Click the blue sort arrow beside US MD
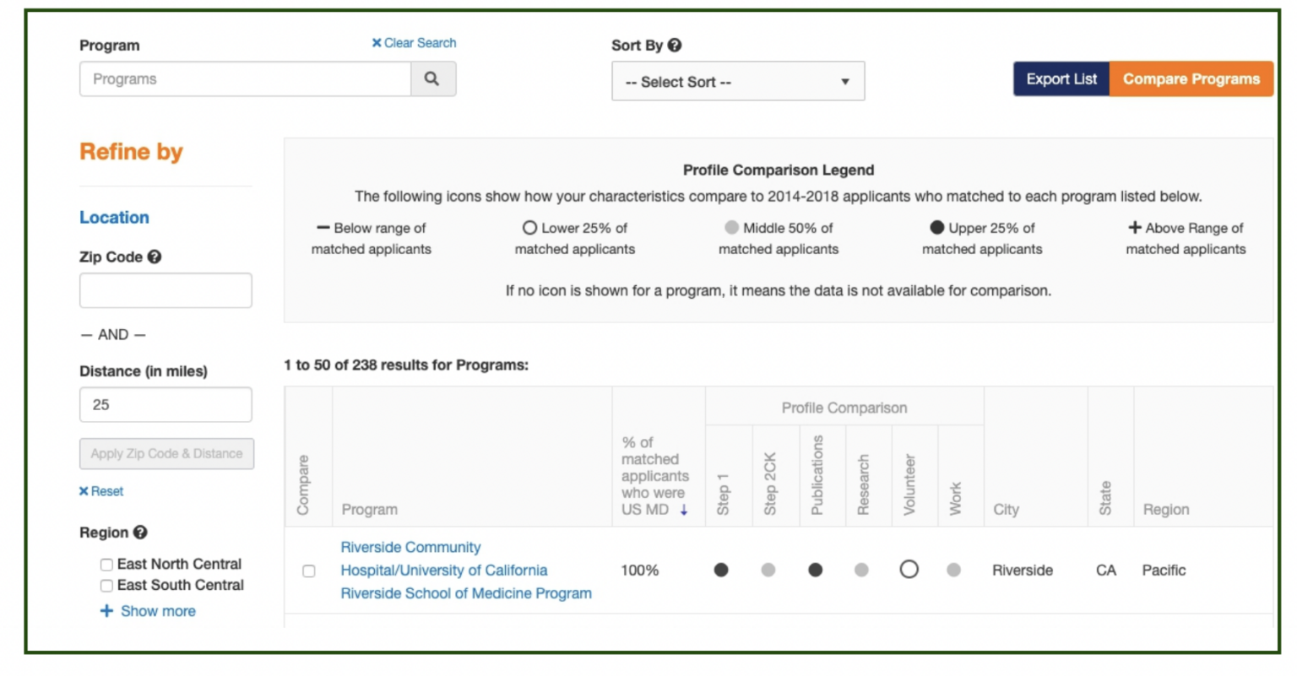1297x676 pixels. [x=684, y=510]
